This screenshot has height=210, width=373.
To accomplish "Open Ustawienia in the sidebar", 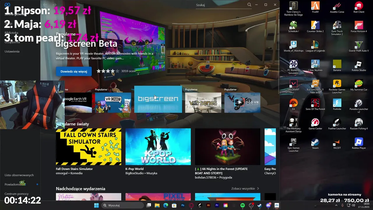I will pos(12,51).
